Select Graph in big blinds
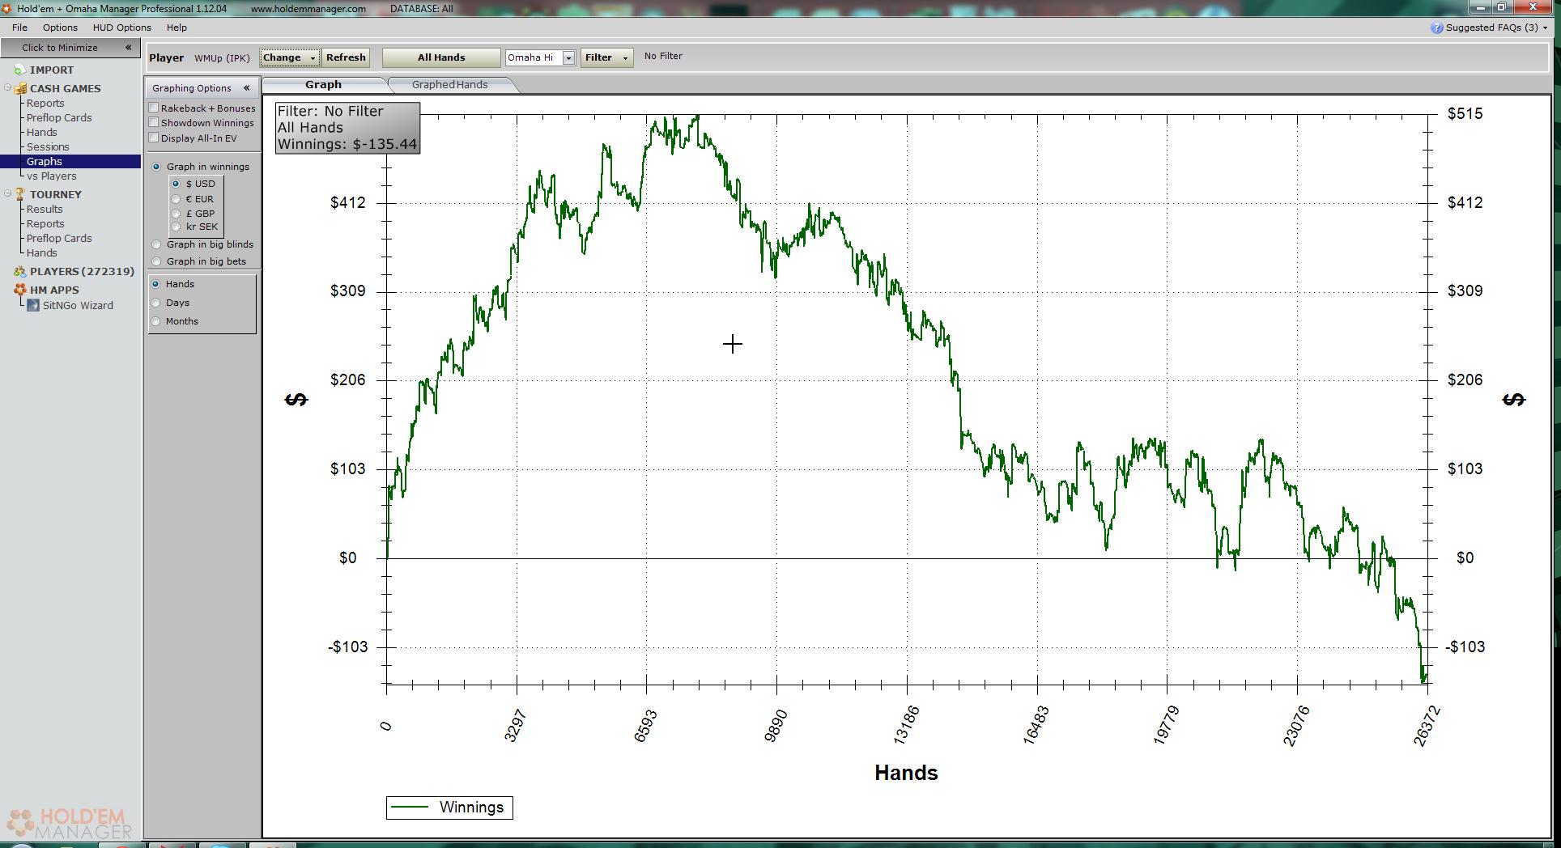Image resolution: width=1561 pixels, height=848 pixels. coord(156,244)
